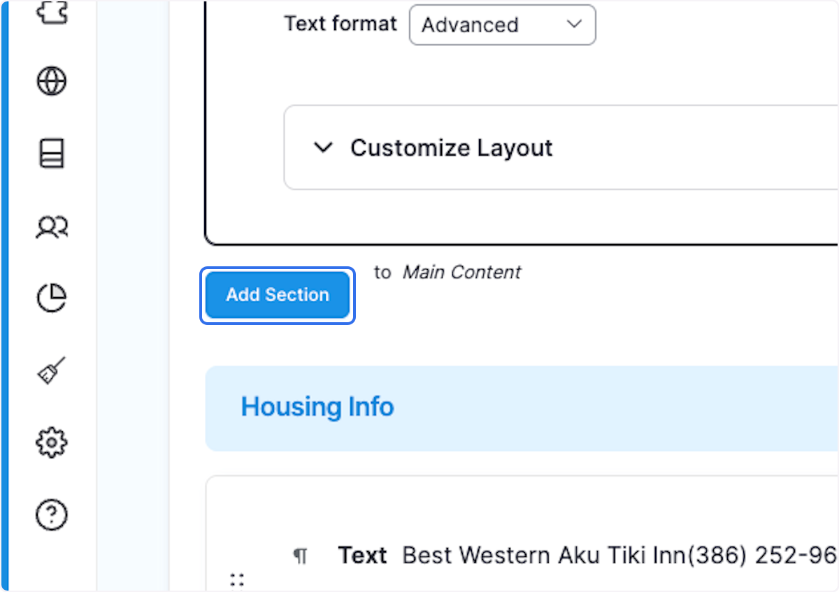Open the People sidebar icon

(51, 226)
